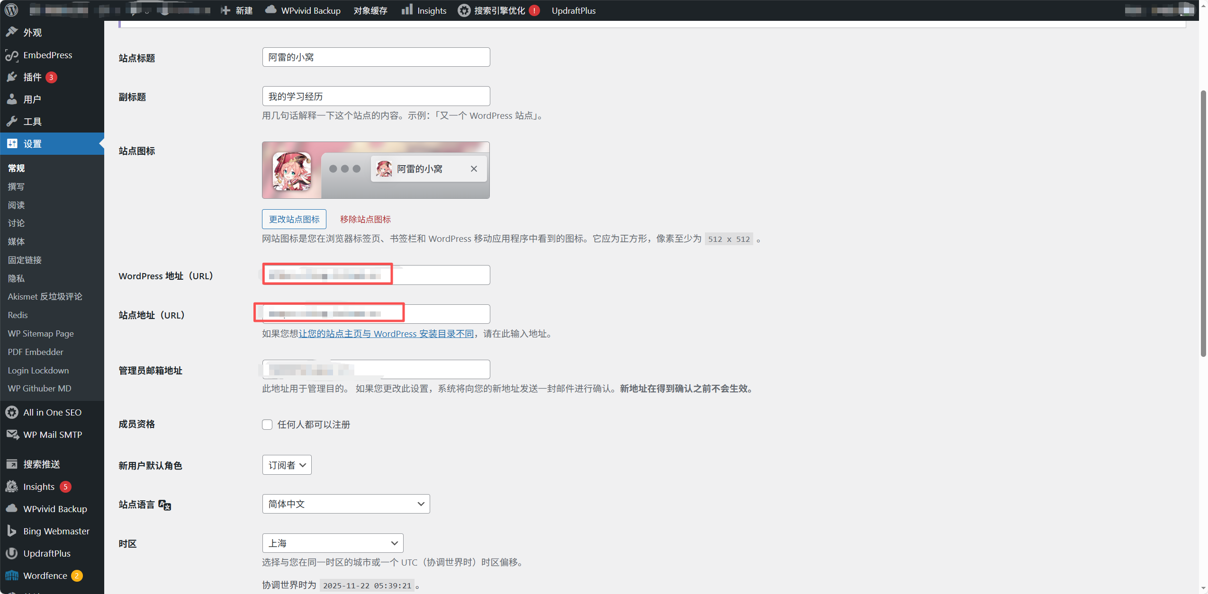Click the WordPress logo in admin bar
Viewport: 1208px width, 594px height.
(x=11, y=10)
